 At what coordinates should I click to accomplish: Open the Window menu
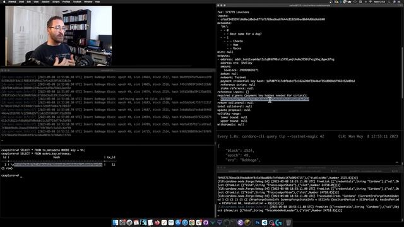coord(88,1)
